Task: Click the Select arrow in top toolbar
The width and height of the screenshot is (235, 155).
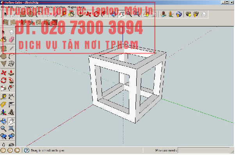Action: [x=5, y=14]
